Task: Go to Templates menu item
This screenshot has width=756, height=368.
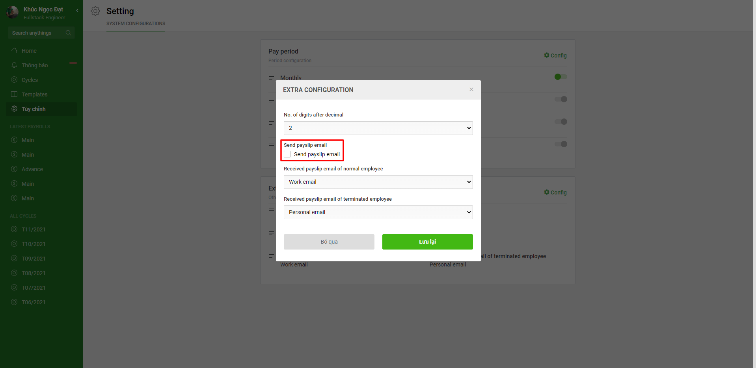Action: click(41, 94)
